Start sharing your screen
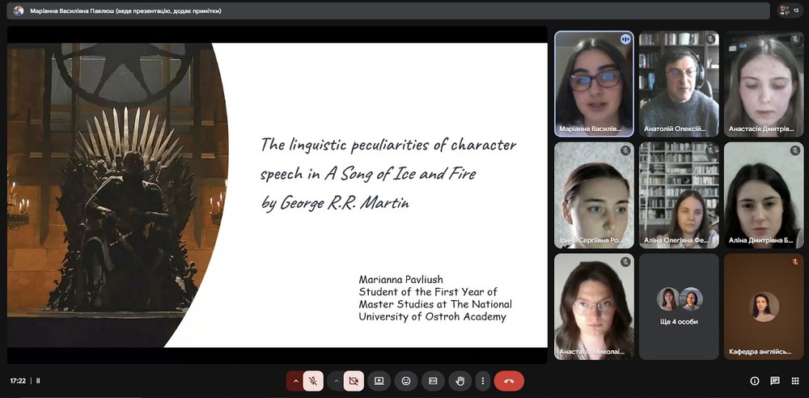Viewport: 809px width, 398px height. tap(379, 380)
